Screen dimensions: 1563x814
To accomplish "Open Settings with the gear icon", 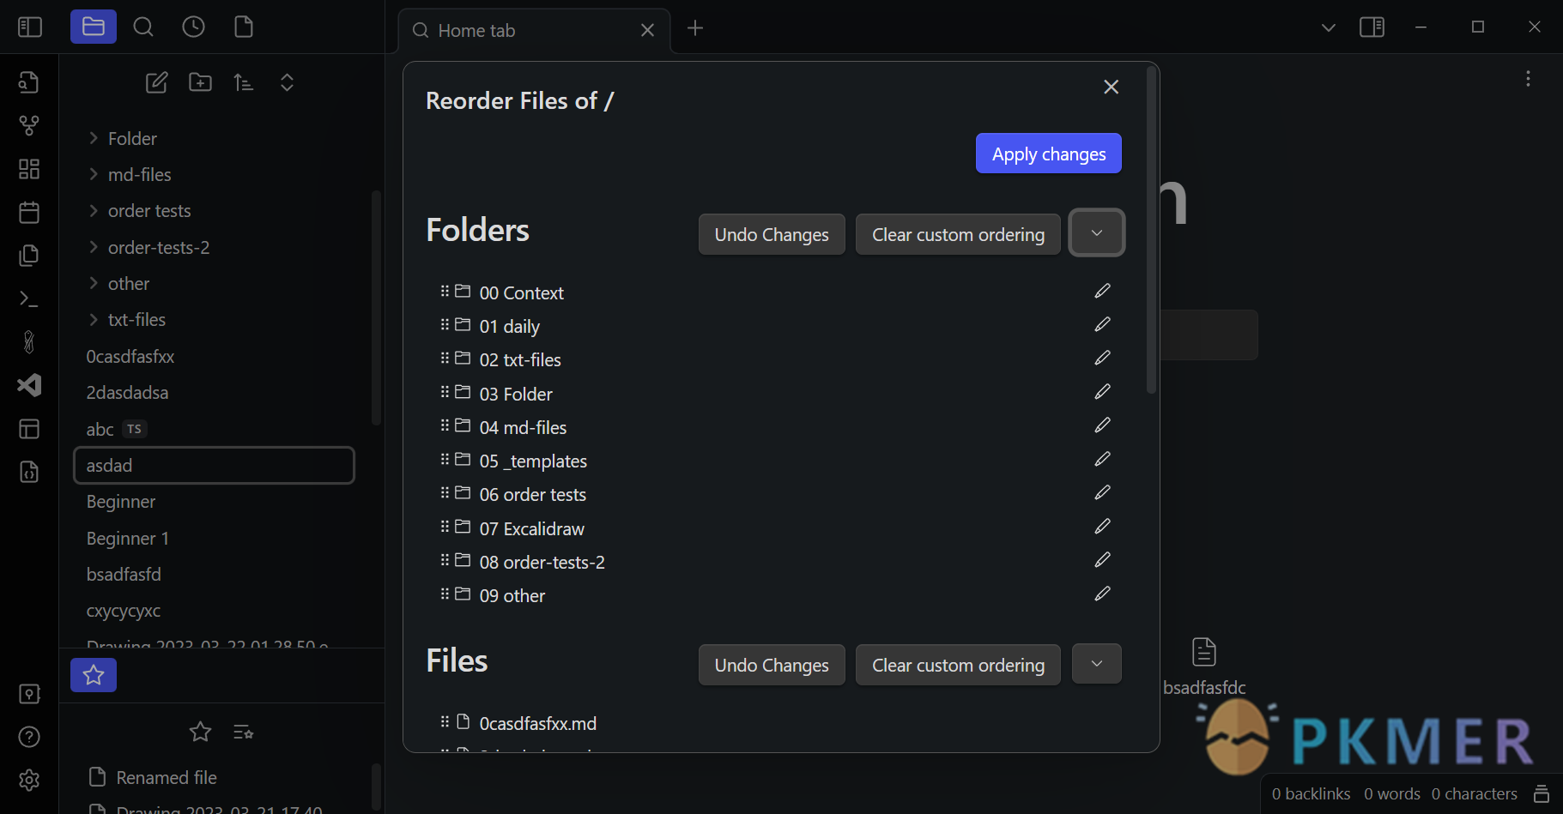I will point(28,781).
